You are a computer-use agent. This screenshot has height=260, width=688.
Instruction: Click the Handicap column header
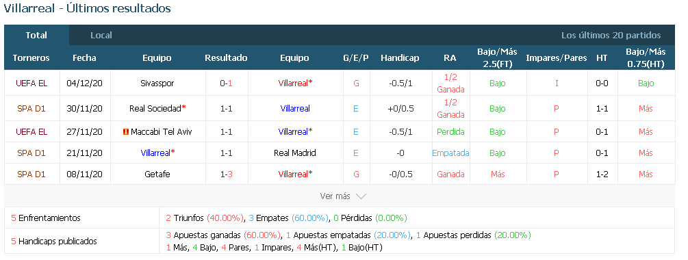click(x=400, y=58)
